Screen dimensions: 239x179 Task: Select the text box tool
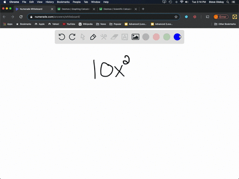coord(124,37)
